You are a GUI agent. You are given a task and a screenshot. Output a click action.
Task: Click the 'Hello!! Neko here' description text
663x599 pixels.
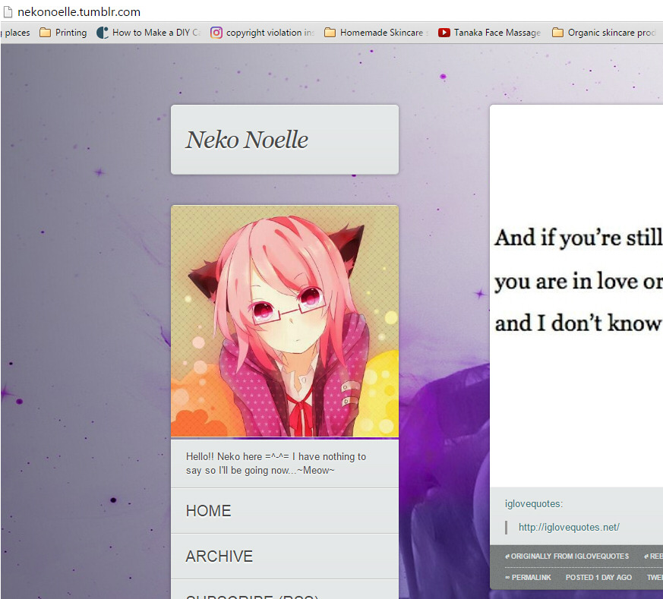click(x=276, y=463)
